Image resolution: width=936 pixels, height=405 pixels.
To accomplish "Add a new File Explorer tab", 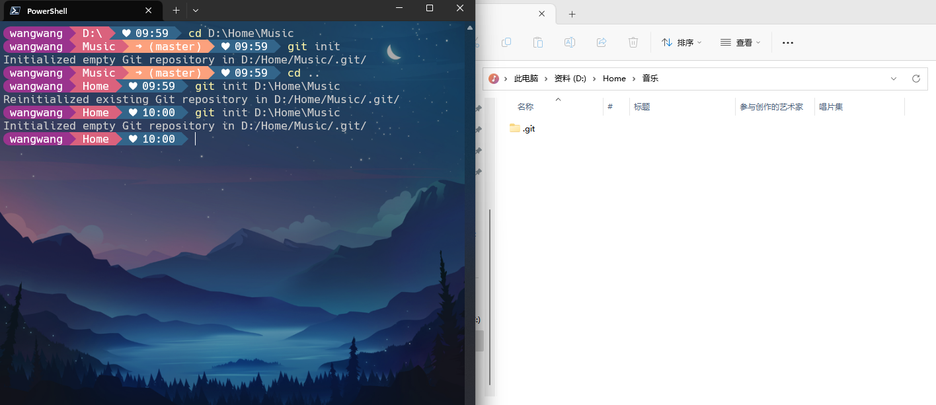I will (572, 14).
